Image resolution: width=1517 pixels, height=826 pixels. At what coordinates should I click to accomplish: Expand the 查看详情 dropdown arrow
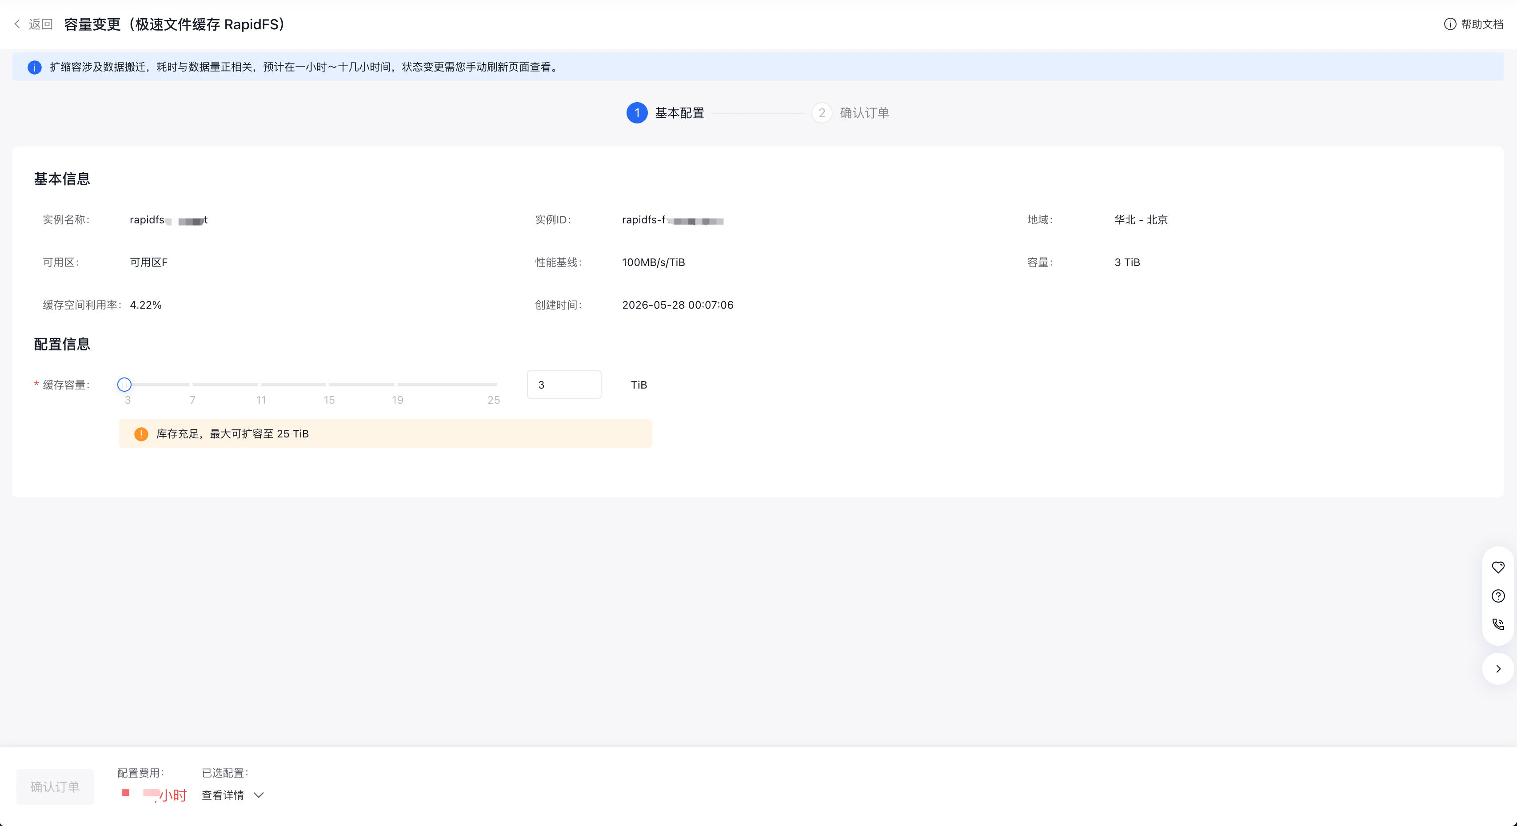(259, 795)
